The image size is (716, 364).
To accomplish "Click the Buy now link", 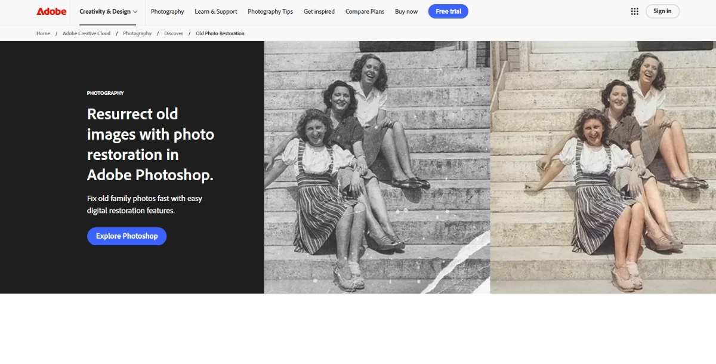I will [406, 11].
